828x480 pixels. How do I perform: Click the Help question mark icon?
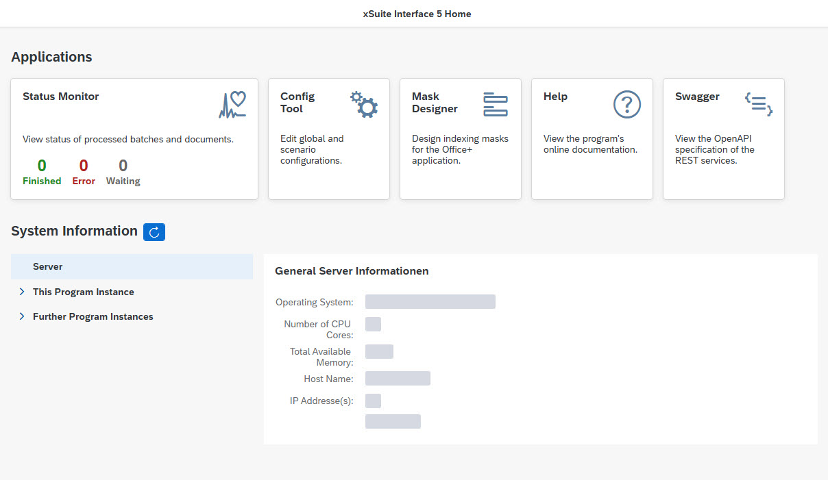click(626, 105)
